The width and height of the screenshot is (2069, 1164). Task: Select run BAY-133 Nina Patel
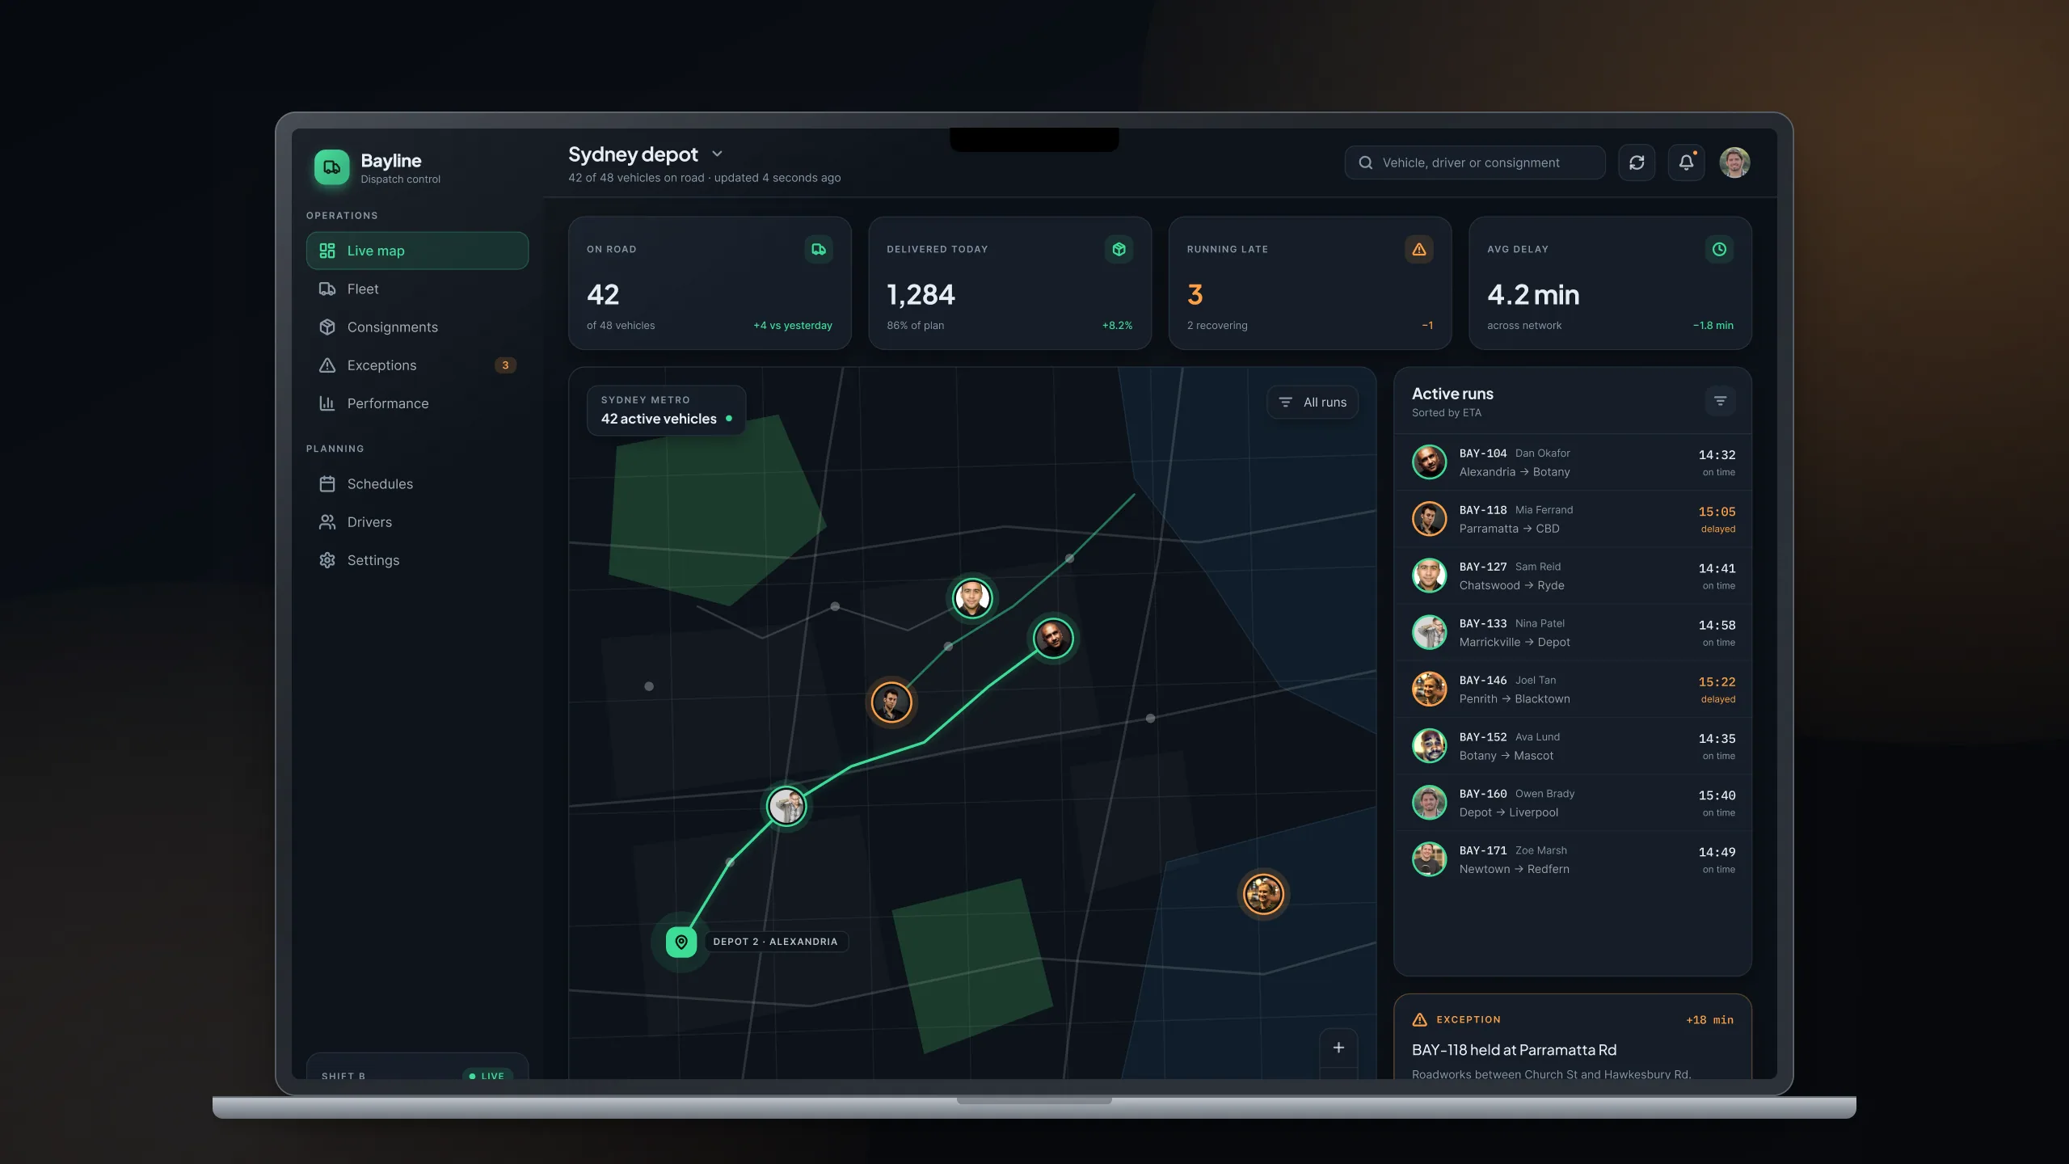click(1573, 632)
